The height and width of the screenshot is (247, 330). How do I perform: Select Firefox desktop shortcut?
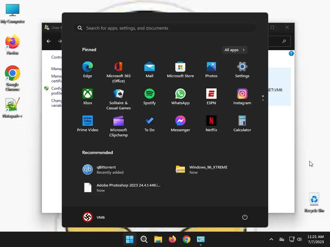(x=13, y=45)
